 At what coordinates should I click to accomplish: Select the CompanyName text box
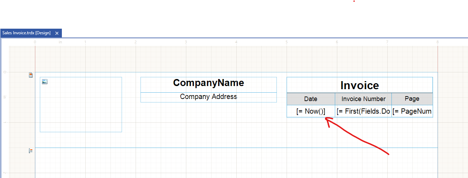pyautogui.click(x=208, y=83)
